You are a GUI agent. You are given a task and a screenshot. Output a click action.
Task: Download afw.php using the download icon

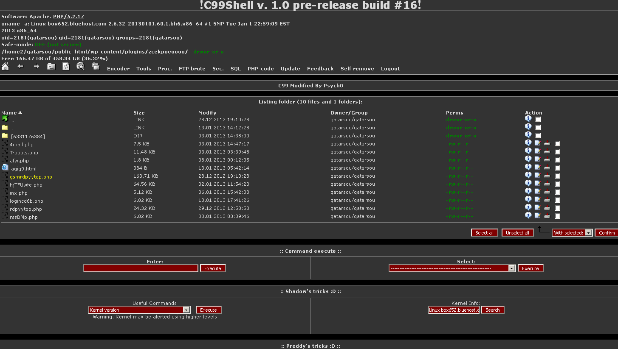coord(547,159)
